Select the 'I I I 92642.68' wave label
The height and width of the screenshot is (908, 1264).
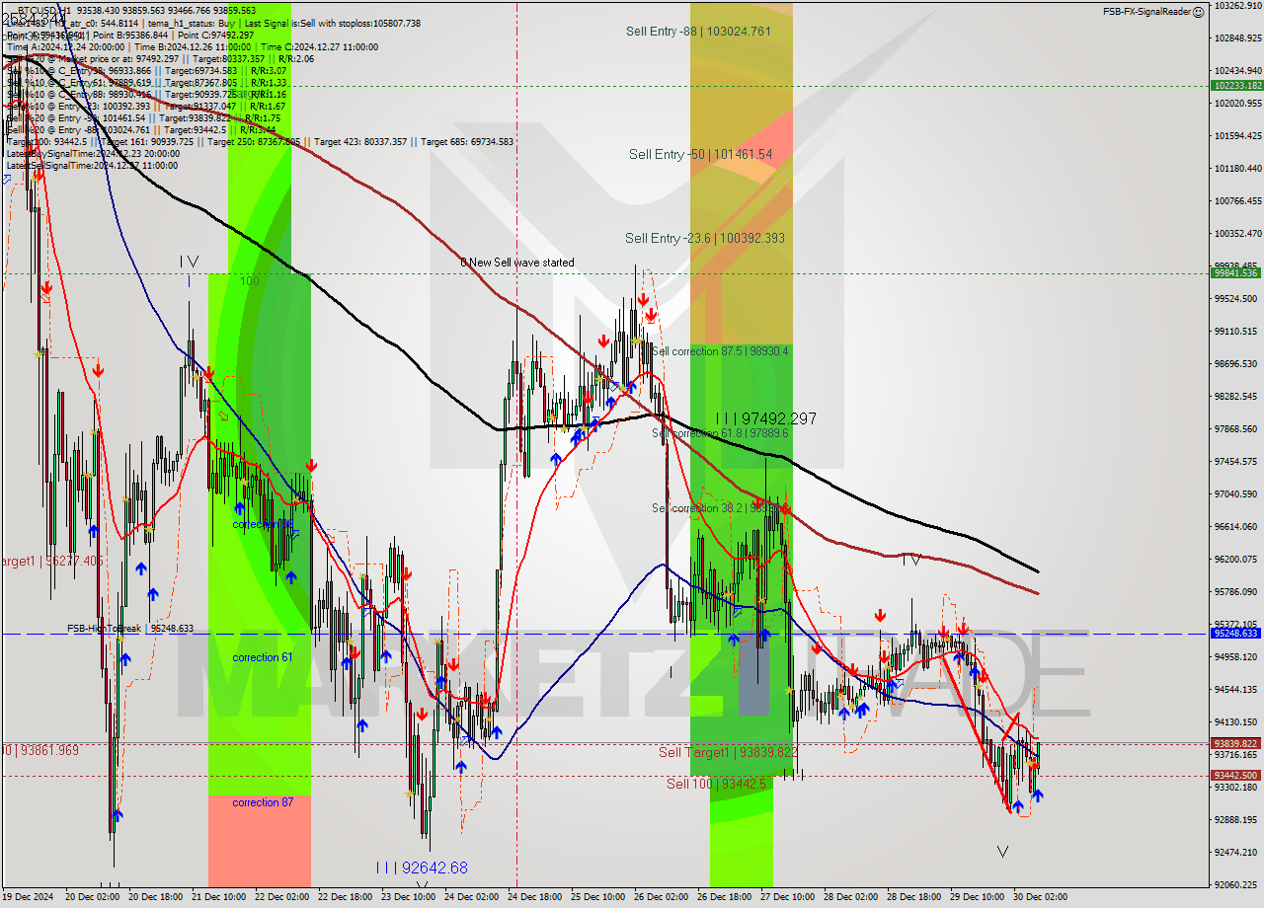pyautogui.click(x=421, y=869)
